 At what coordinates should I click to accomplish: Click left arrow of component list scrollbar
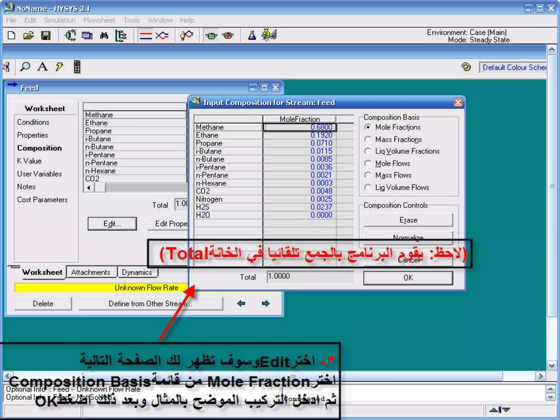89,188
